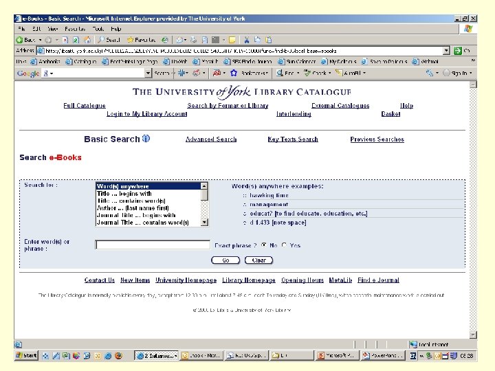Open Login to My Library Account link
This screenshot has width=495, height=371.
[x=147, y=113]
